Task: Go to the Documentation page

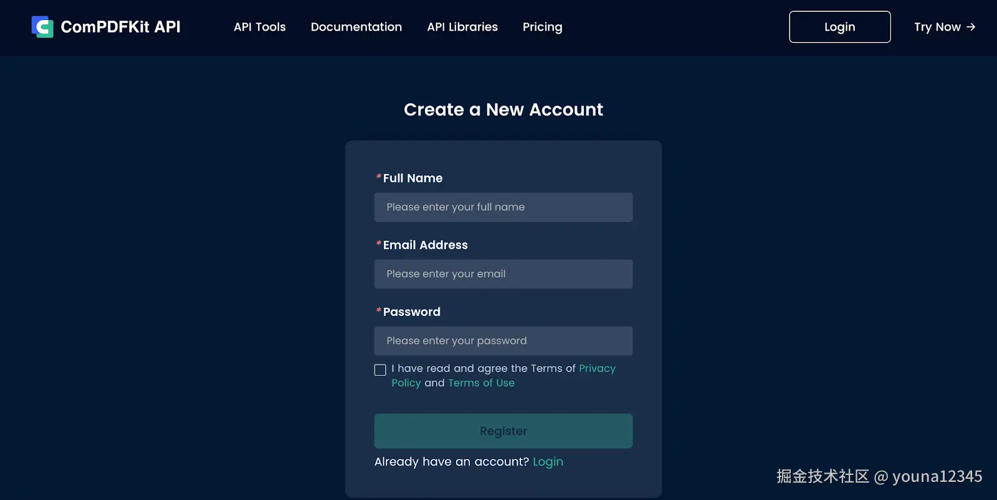Action: (356, 27)
